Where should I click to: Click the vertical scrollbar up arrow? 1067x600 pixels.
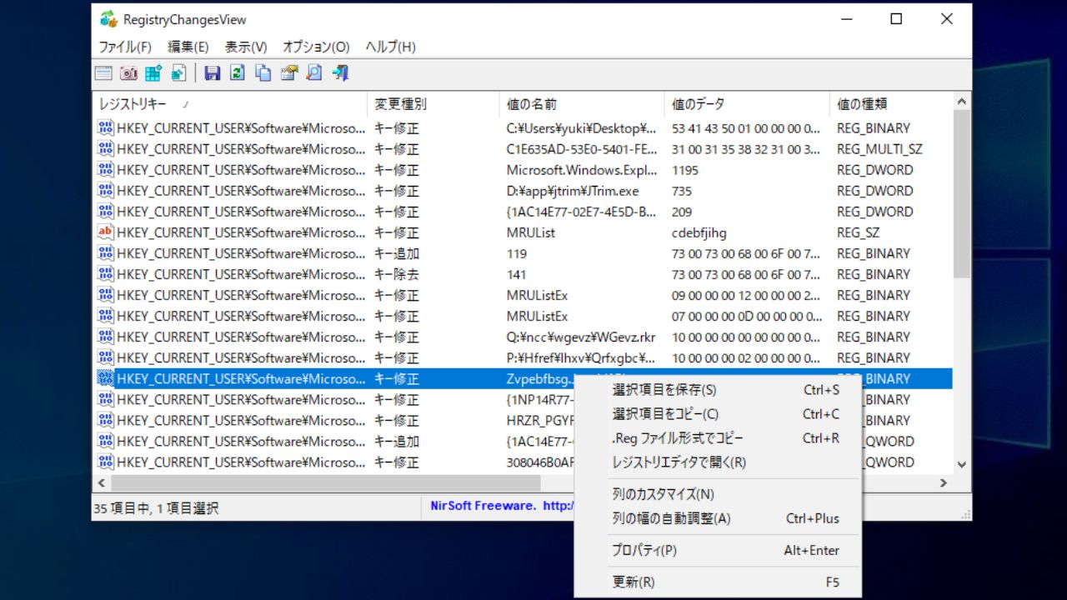[x=961, y=102]
